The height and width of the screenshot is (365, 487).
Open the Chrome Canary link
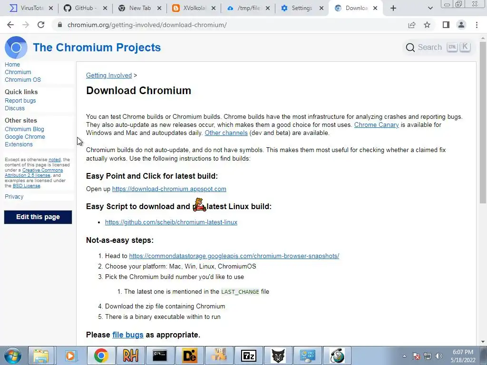coord(377,125)
